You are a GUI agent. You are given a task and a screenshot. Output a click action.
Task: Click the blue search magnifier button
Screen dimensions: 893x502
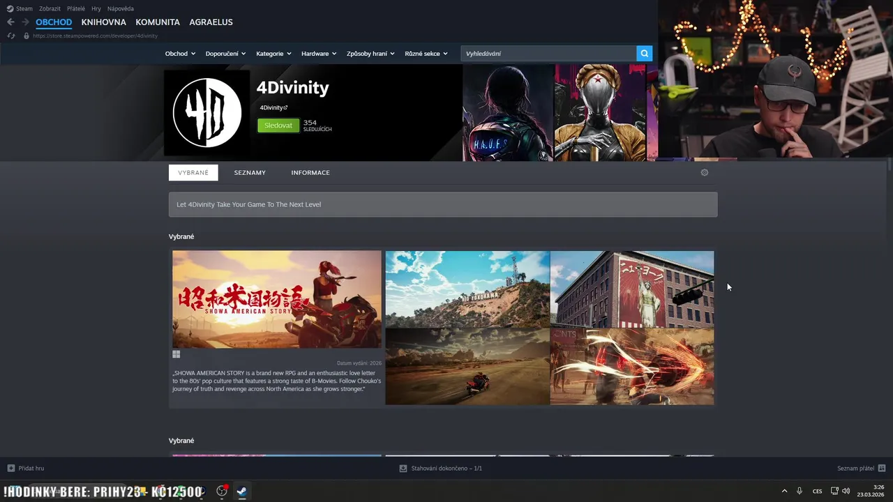pyautogui.click(x=645, y=54)
